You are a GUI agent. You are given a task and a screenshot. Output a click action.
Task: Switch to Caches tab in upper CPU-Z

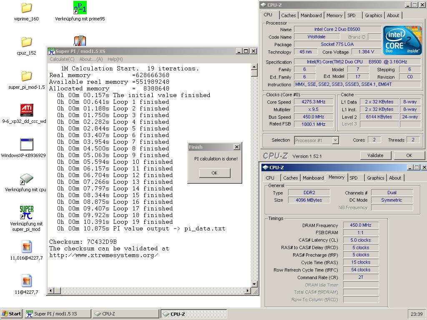pyautogui.click(x=289, y=15)
